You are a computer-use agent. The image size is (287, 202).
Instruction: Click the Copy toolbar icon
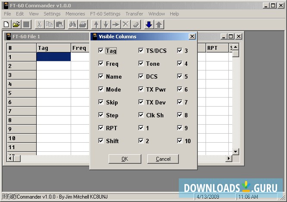(x=49, y=24)
